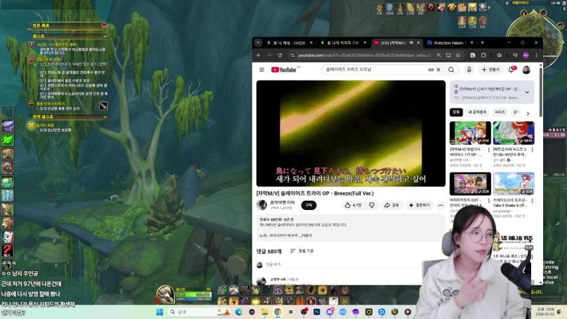The height and width of the screenshot is (319, 567).
Task: Close the active YouTube browser tab
Action: tap(418, 43)
